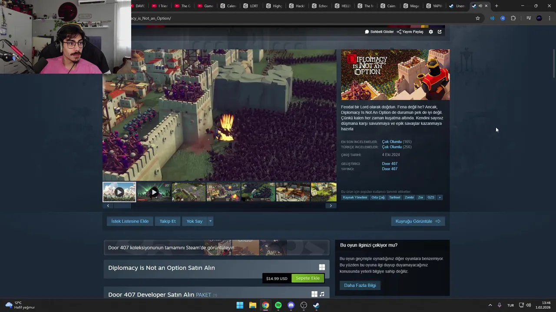Show chat via Sohbeti Göster
The width and height of the screenshot is (556, 312).
coord(379,32)
